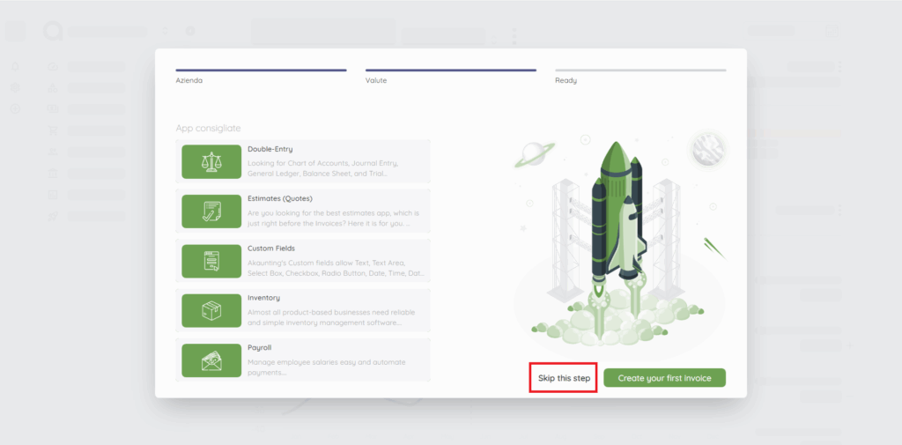Click the Ready step progress bar

tap(640, 70)
